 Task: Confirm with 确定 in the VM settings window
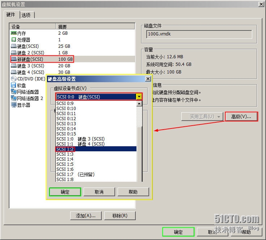point(178,232)
